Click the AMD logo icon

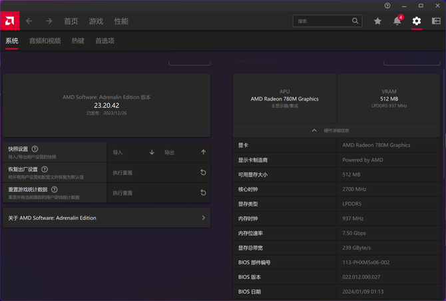(x=11, y=21)
